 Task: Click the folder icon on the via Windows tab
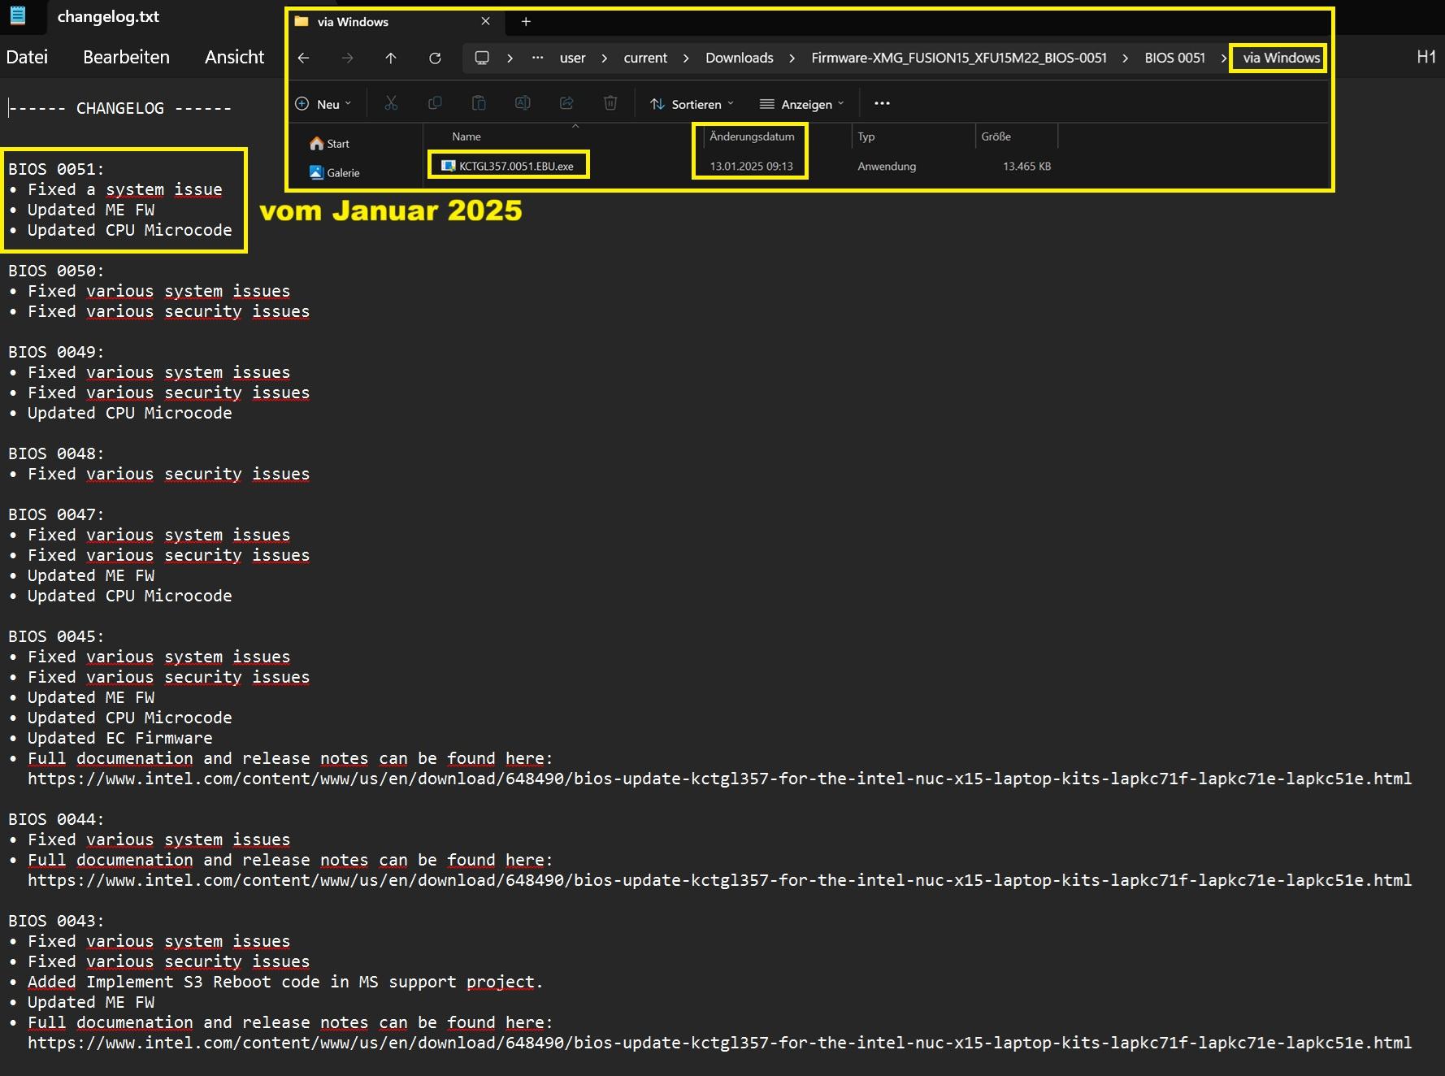(302, 21)
